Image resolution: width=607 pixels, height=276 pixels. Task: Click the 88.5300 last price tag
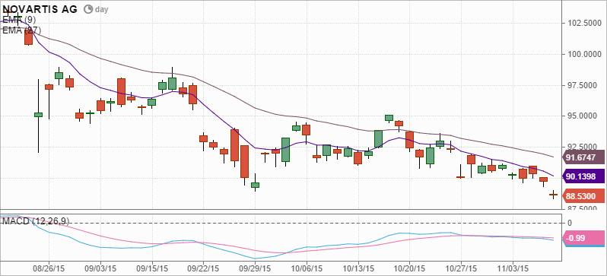pyautogui.click(x=583, y=196)
